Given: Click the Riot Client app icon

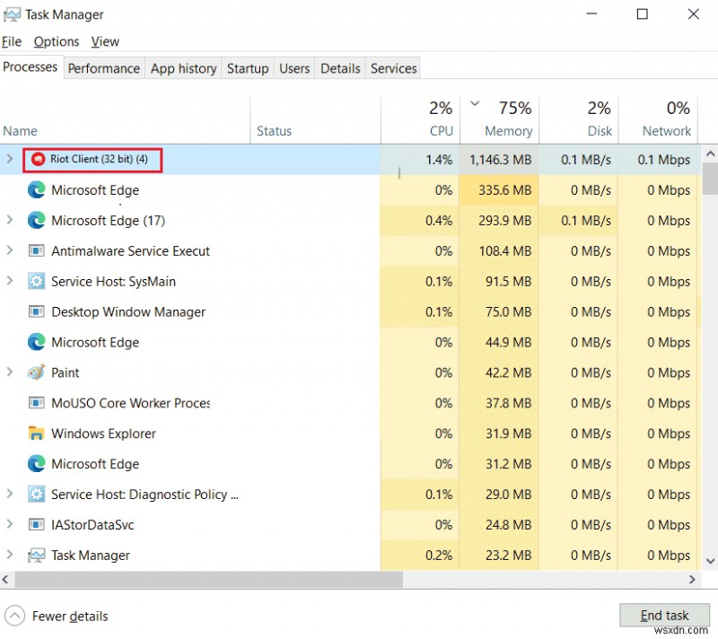Looking at the screenshot, I should [x=37, y=160].
